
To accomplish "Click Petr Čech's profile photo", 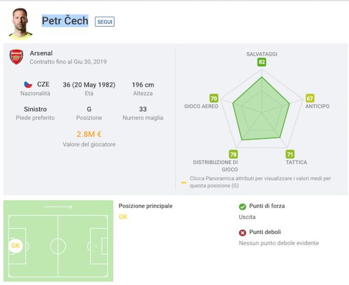I will click(20, 24).
